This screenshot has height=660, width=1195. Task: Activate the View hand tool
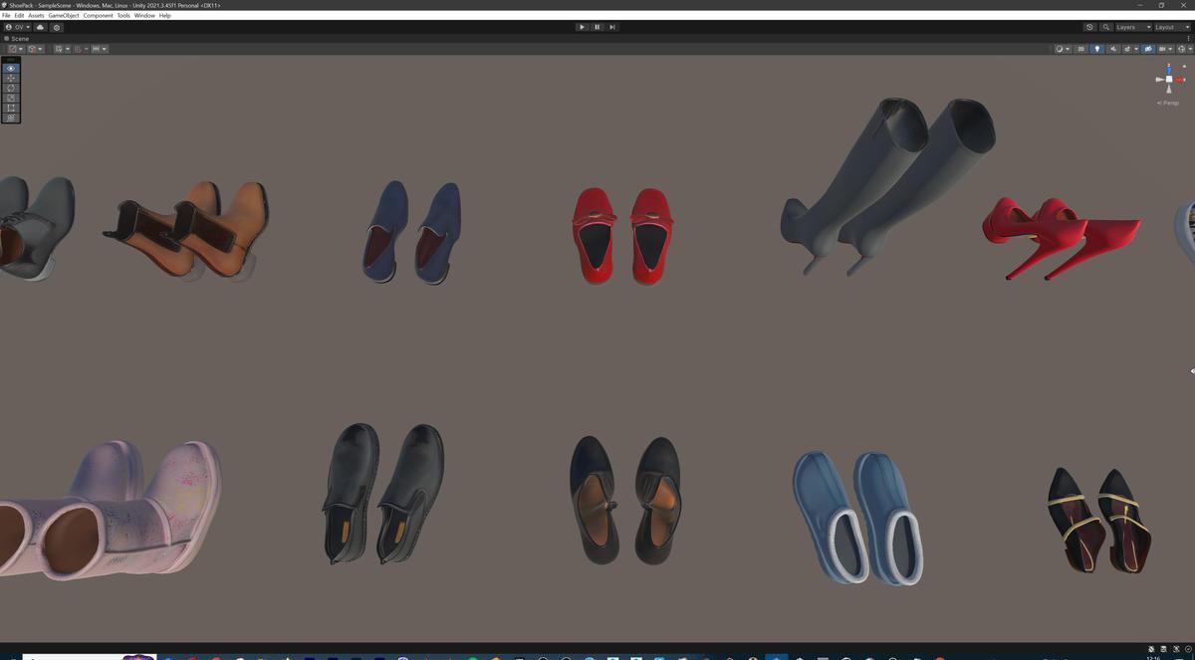(10, 68)
